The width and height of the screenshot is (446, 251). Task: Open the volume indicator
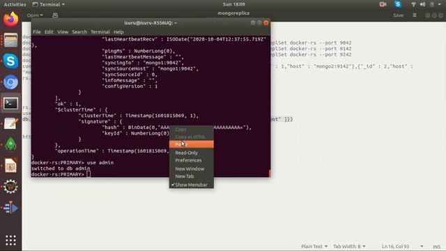[x=422, y=4]
